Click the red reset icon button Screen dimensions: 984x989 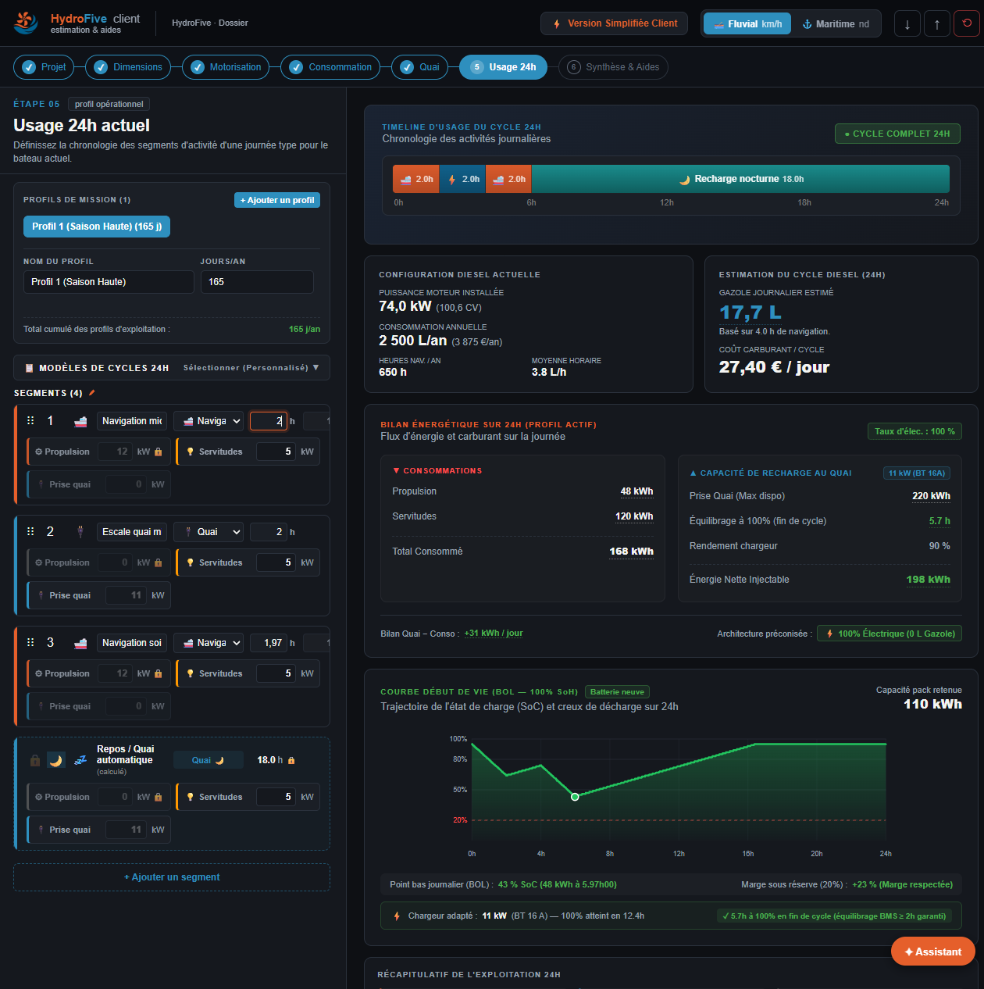click(967, 23)
